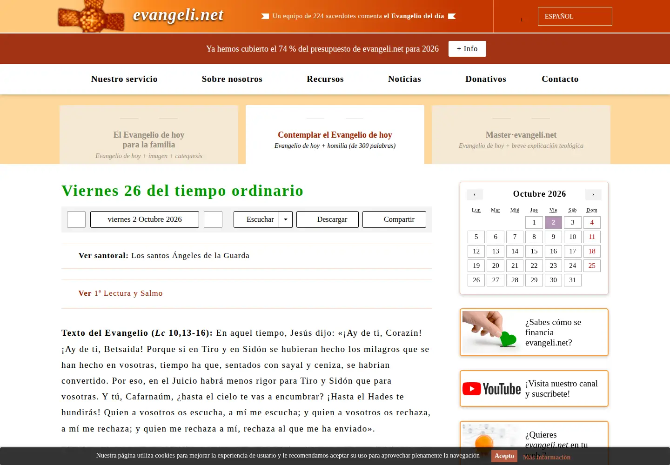Go to next month in the calendar
The image size is (670, 465).
(593, 194)
